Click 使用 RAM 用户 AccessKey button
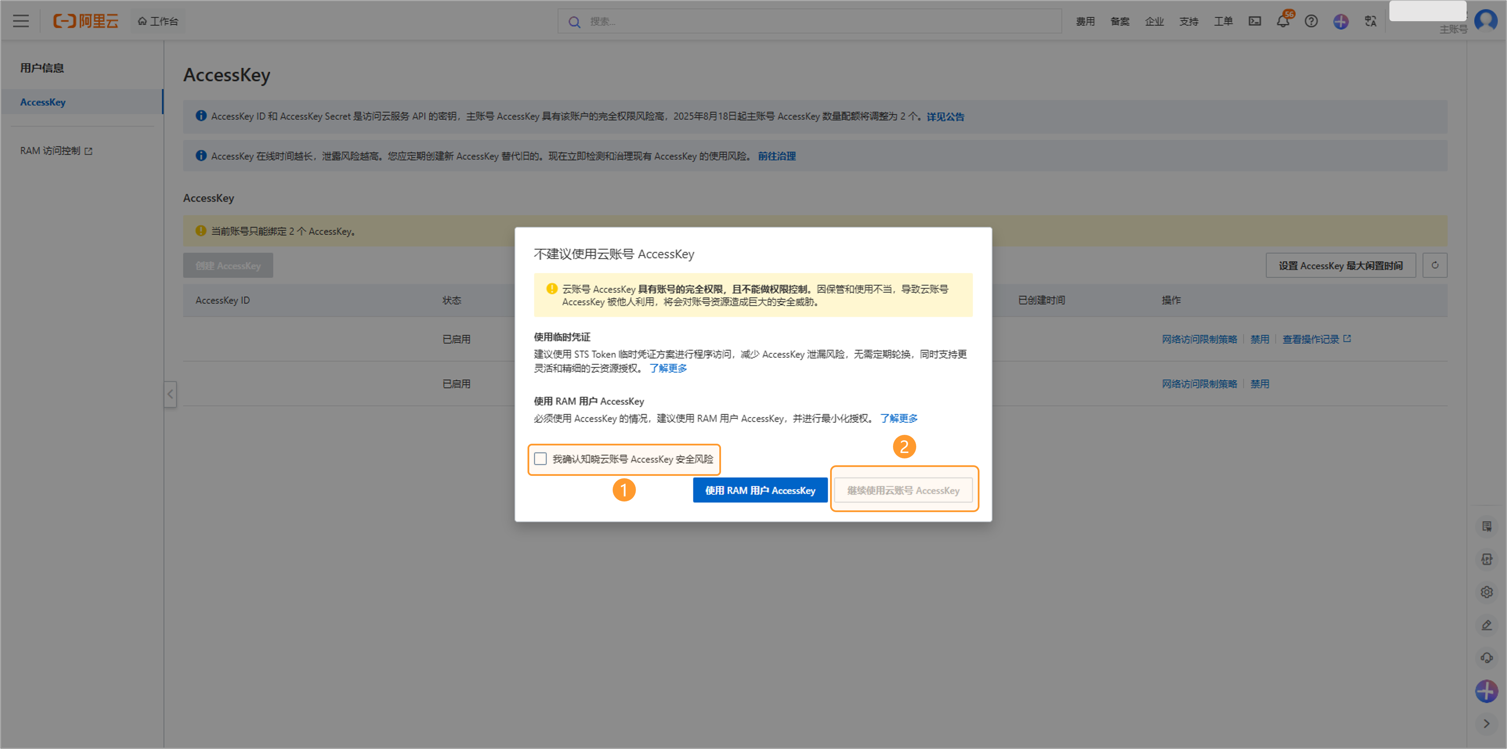 tap(759, 490)
